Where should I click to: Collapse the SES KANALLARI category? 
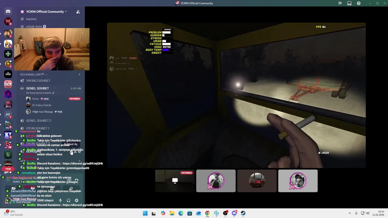point(34,74)
